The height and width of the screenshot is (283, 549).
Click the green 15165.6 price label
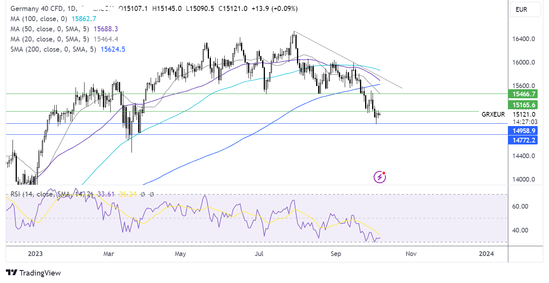point(522,105)
